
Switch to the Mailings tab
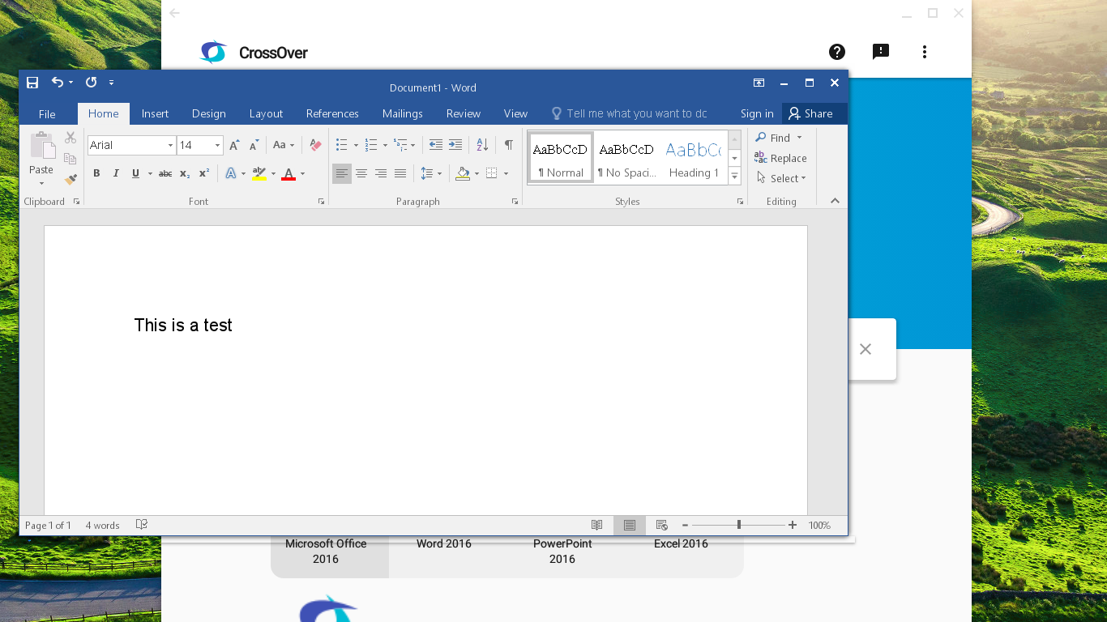[403, 113]
